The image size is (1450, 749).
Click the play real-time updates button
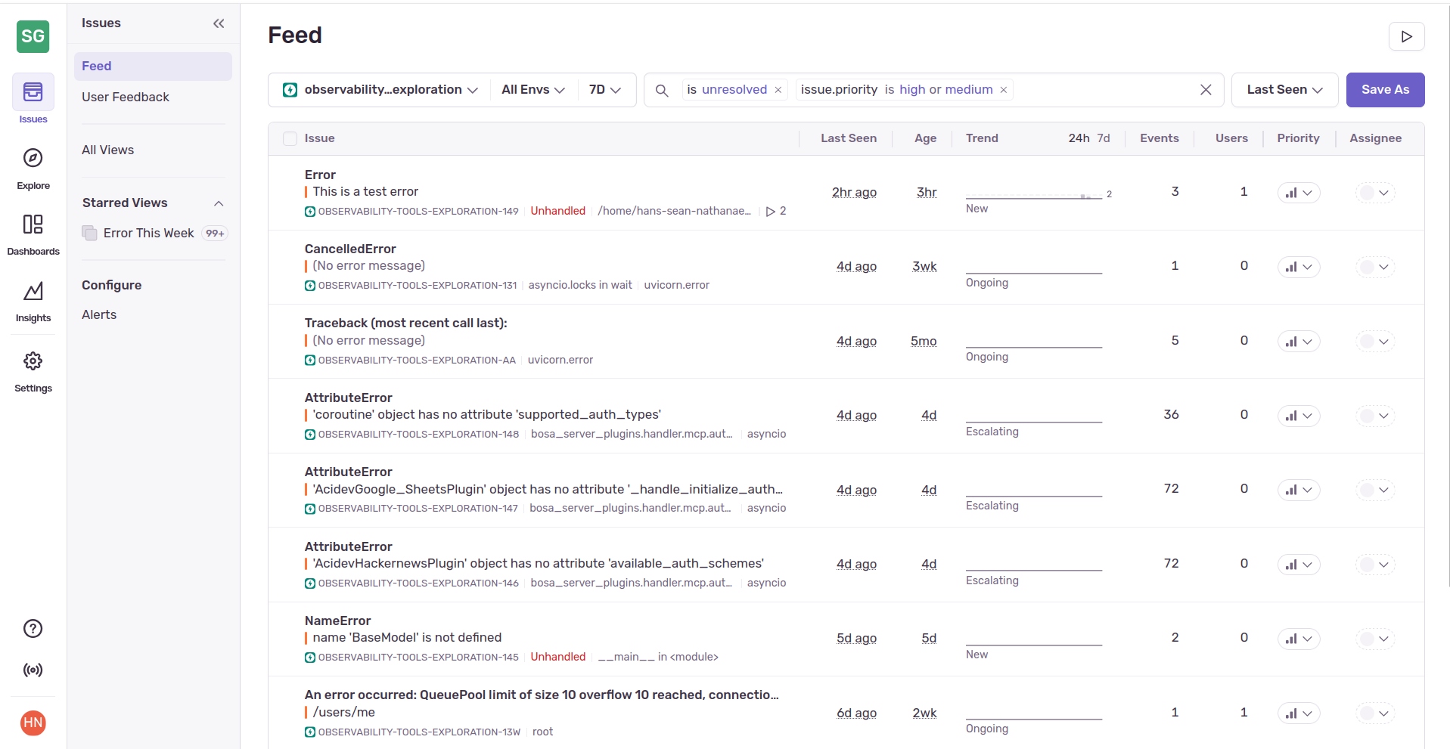pyautogui.click(x=1405, y=36)
